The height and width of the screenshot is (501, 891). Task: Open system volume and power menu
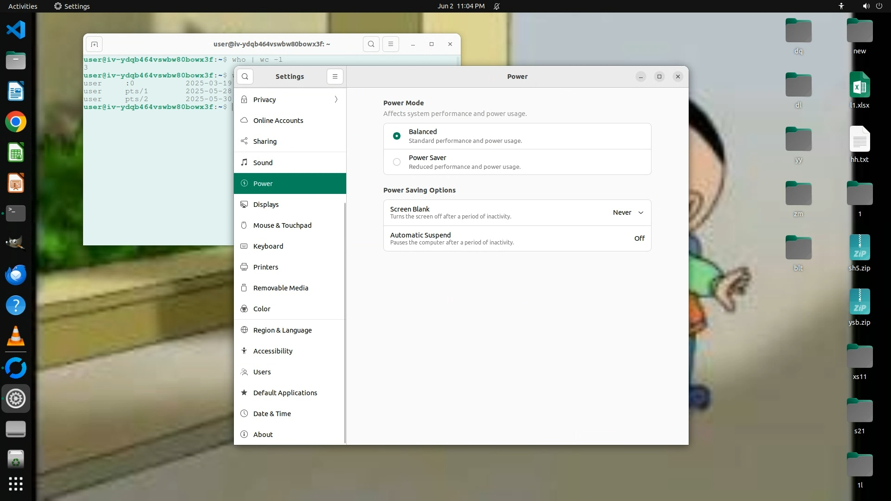point(872,6)
